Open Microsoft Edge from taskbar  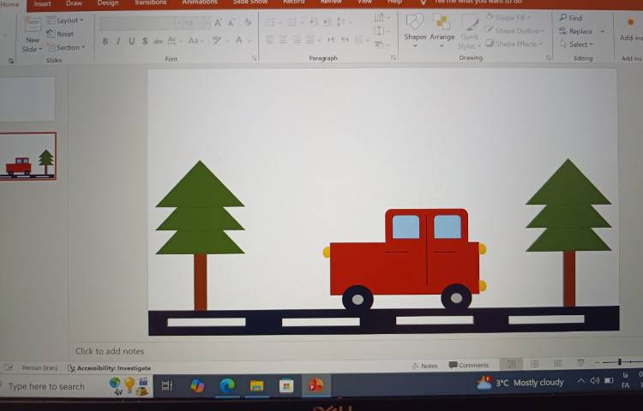point(227,386)
